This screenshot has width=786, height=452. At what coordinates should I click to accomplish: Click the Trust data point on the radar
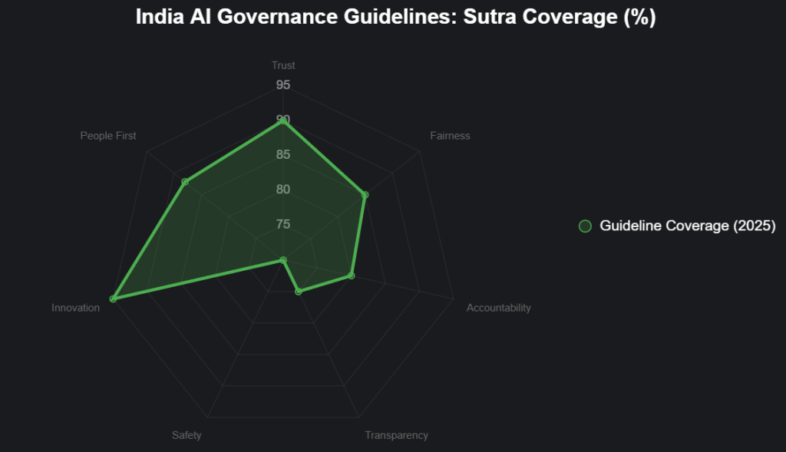[x=283, y=121]
